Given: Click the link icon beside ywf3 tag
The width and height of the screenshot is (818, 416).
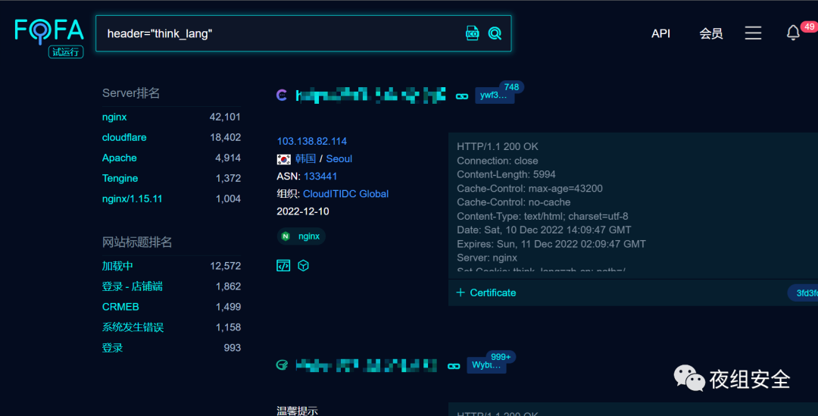Looking at the screenshot, I should (x=462, y=96).
